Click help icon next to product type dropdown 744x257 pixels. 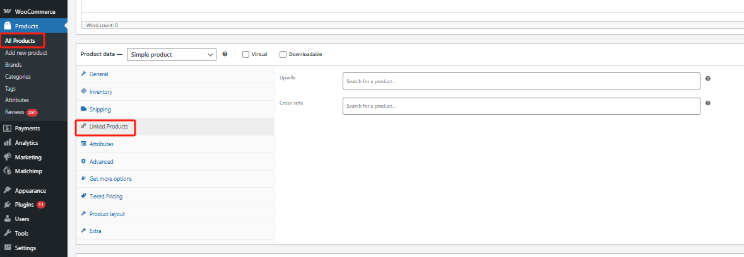click(225, 54)
